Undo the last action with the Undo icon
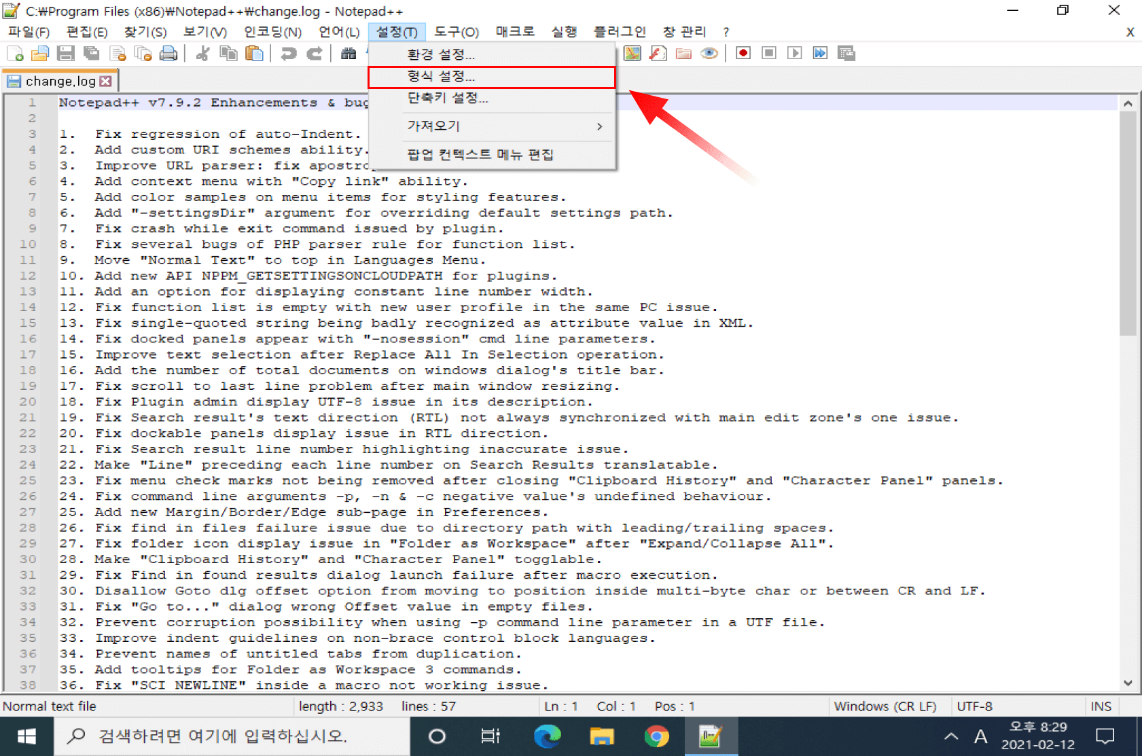 pos(288,54)
